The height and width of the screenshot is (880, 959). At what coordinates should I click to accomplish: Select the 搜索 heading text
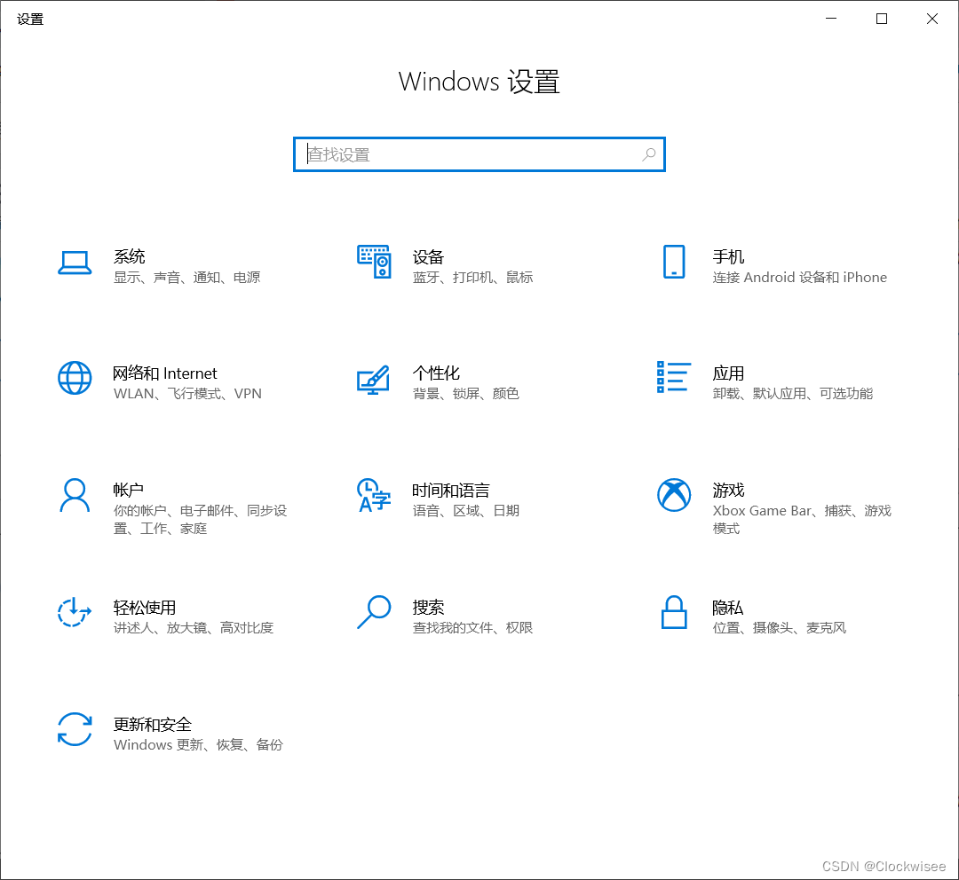(428, 607)
